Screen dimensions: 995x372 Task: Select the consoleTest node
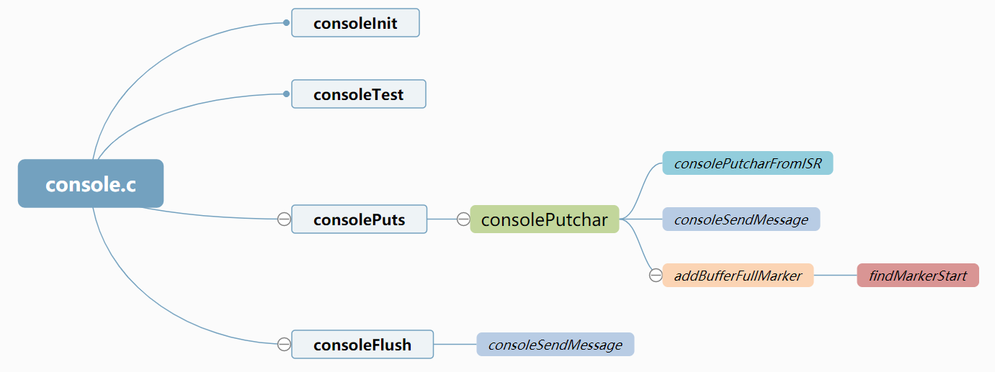point(358,94)
